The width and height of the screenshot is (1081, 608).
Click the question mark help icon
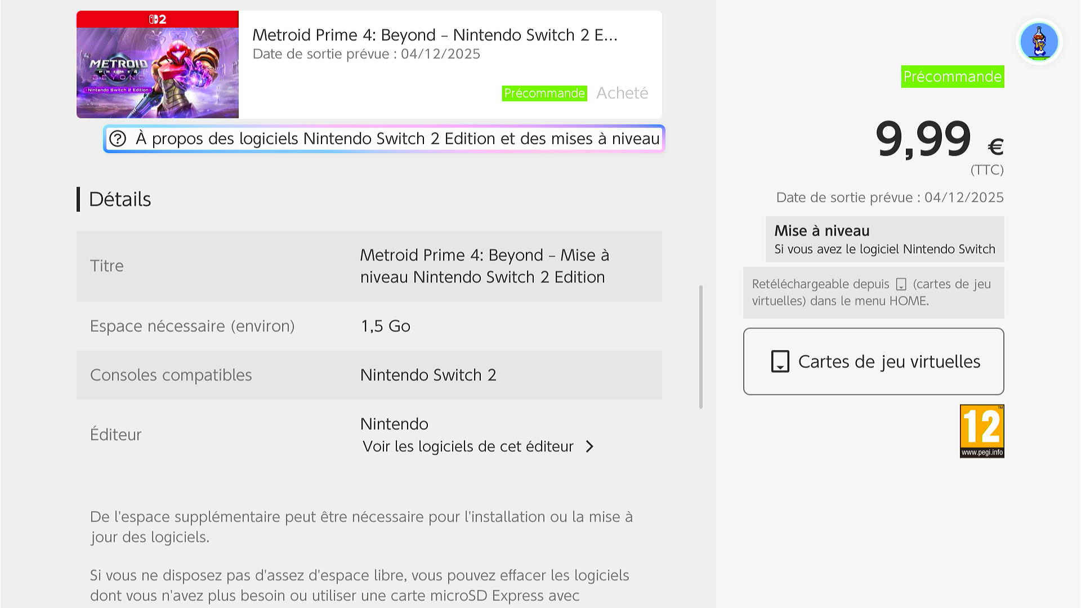117,139
